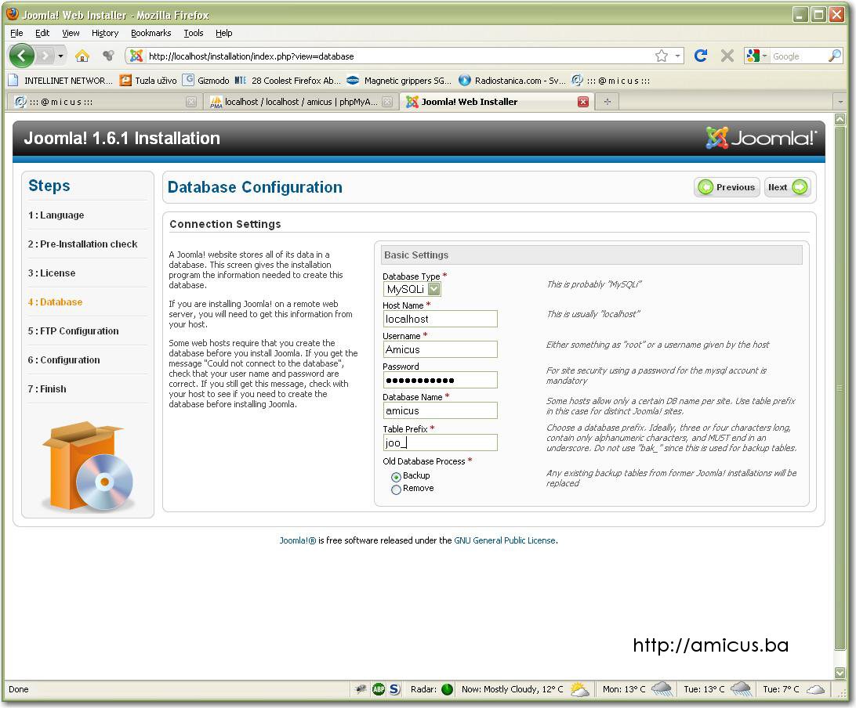Open the Database Type MySQLi dropdown
The image size is (856, 708).
pyautogui.click(x=412, y=289)
